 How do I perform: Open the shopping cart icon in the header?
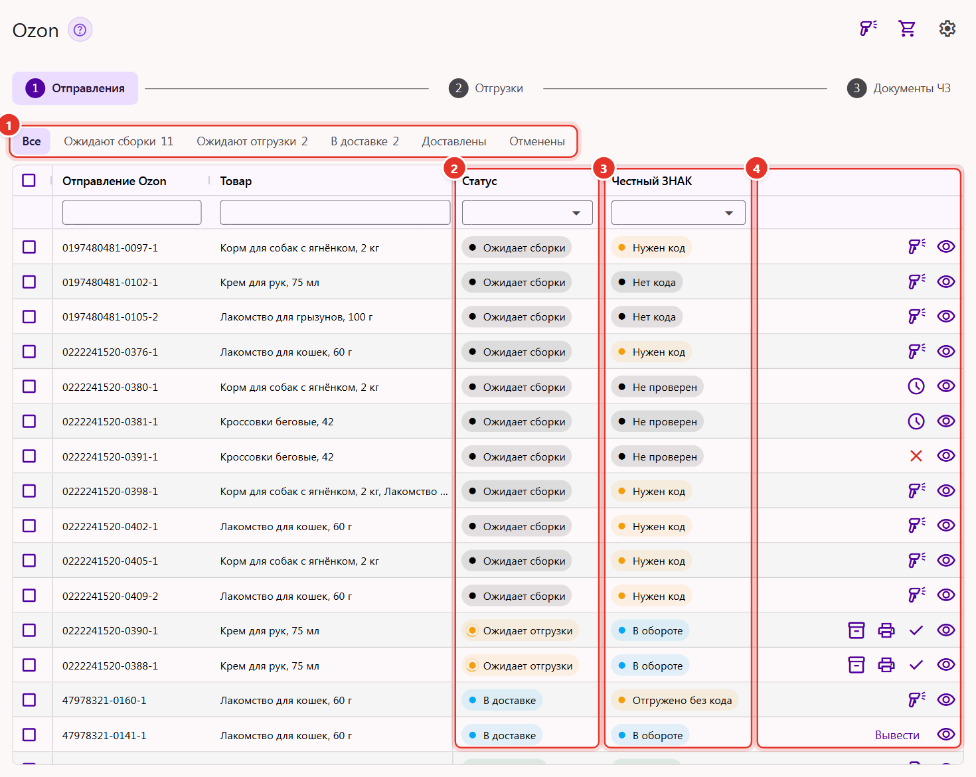[x=907, y=29]
